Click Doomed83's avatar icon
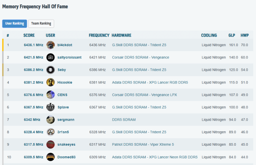The image size is (256, 165). point(50,157)
